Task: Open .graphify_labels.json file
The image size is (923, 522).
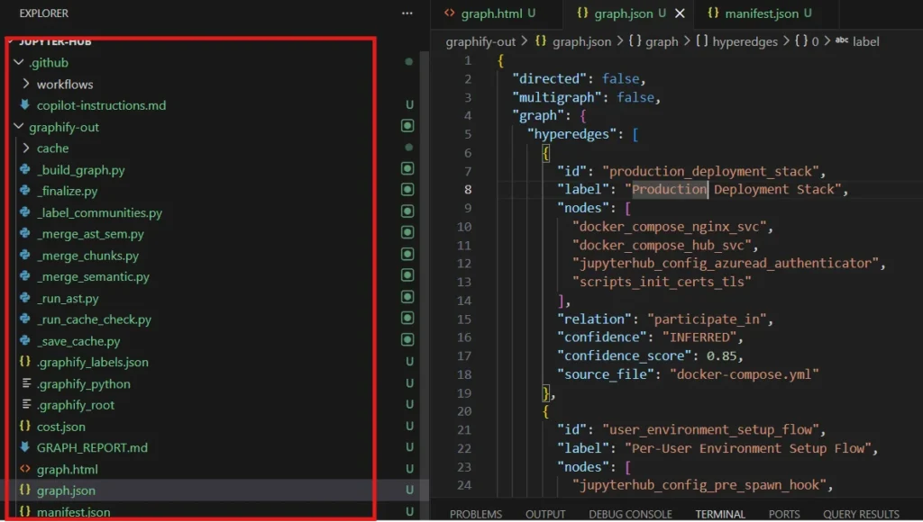Action: click(93, 362)
